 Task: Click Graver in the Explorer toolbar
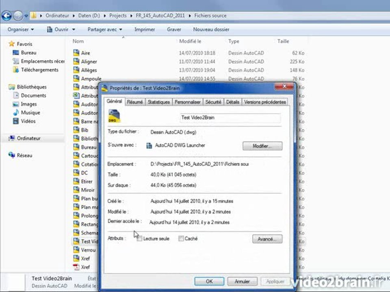(174, 30)
